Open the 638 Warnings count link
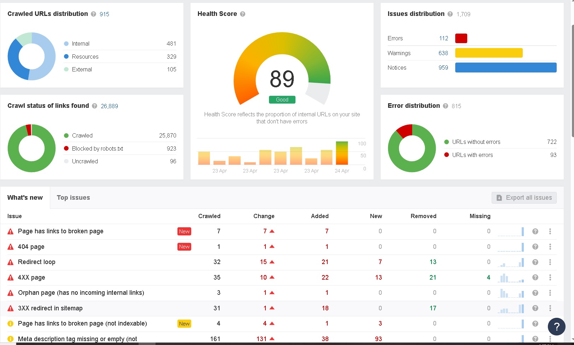The width and height of the screenshot is (574, 345). click(443, 53)
